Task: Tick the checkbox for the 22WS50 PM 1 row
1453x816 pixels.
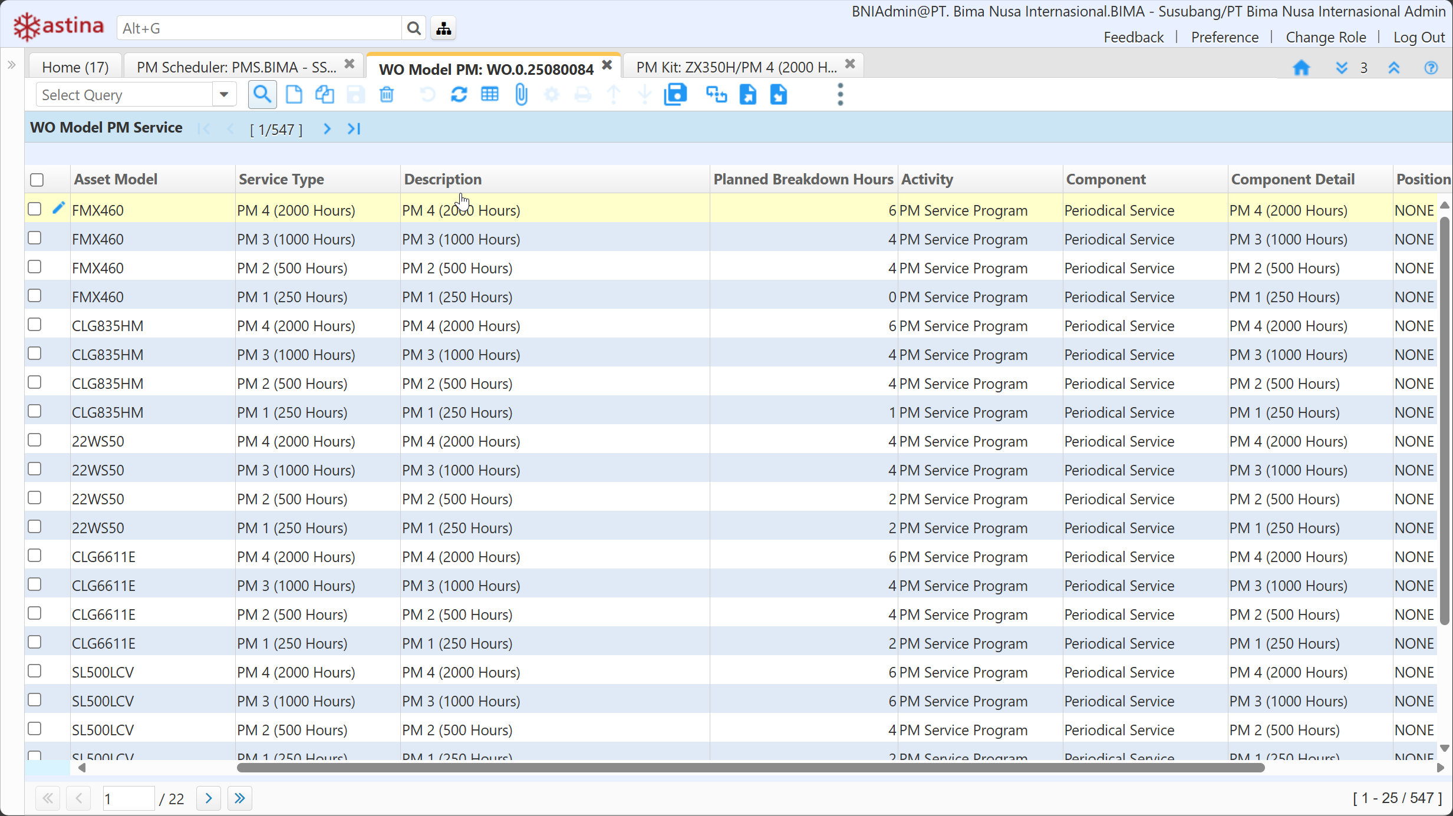Action: pyautogui.click(x=35, y=527)
